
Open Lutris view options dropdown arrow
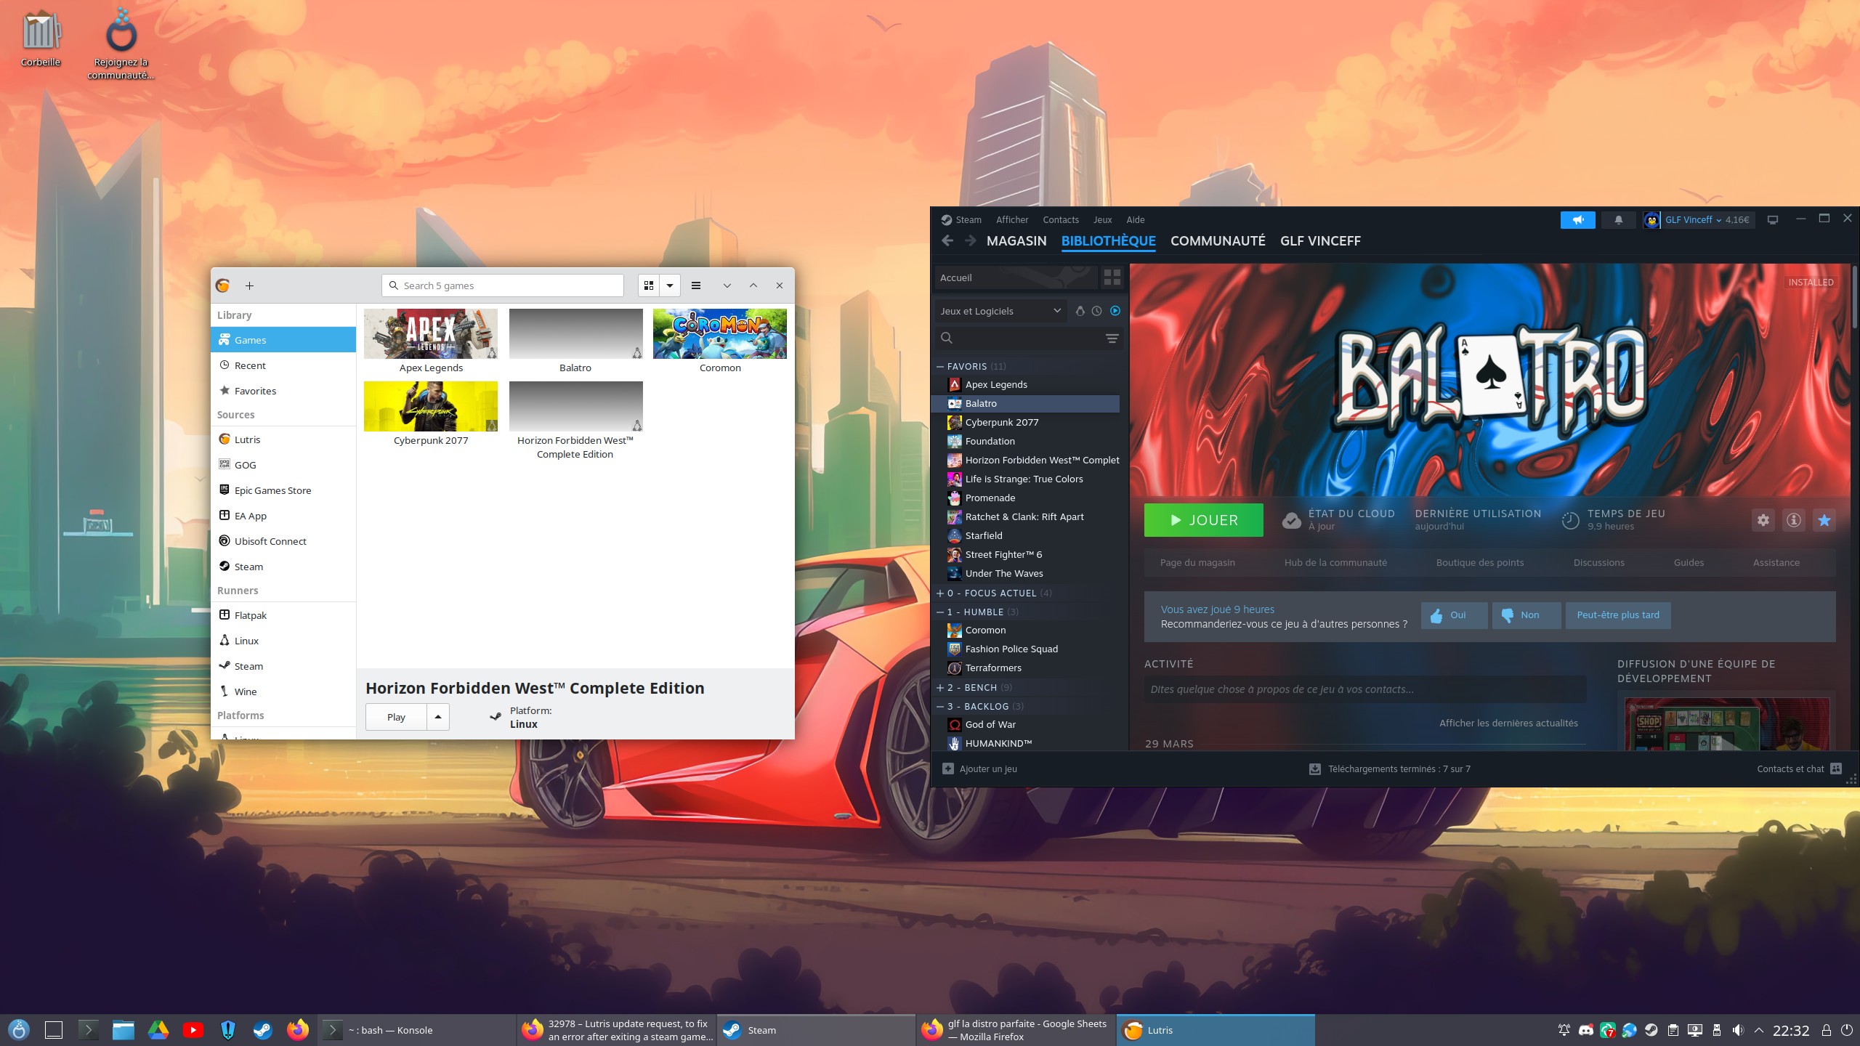(x=670, y=285)
